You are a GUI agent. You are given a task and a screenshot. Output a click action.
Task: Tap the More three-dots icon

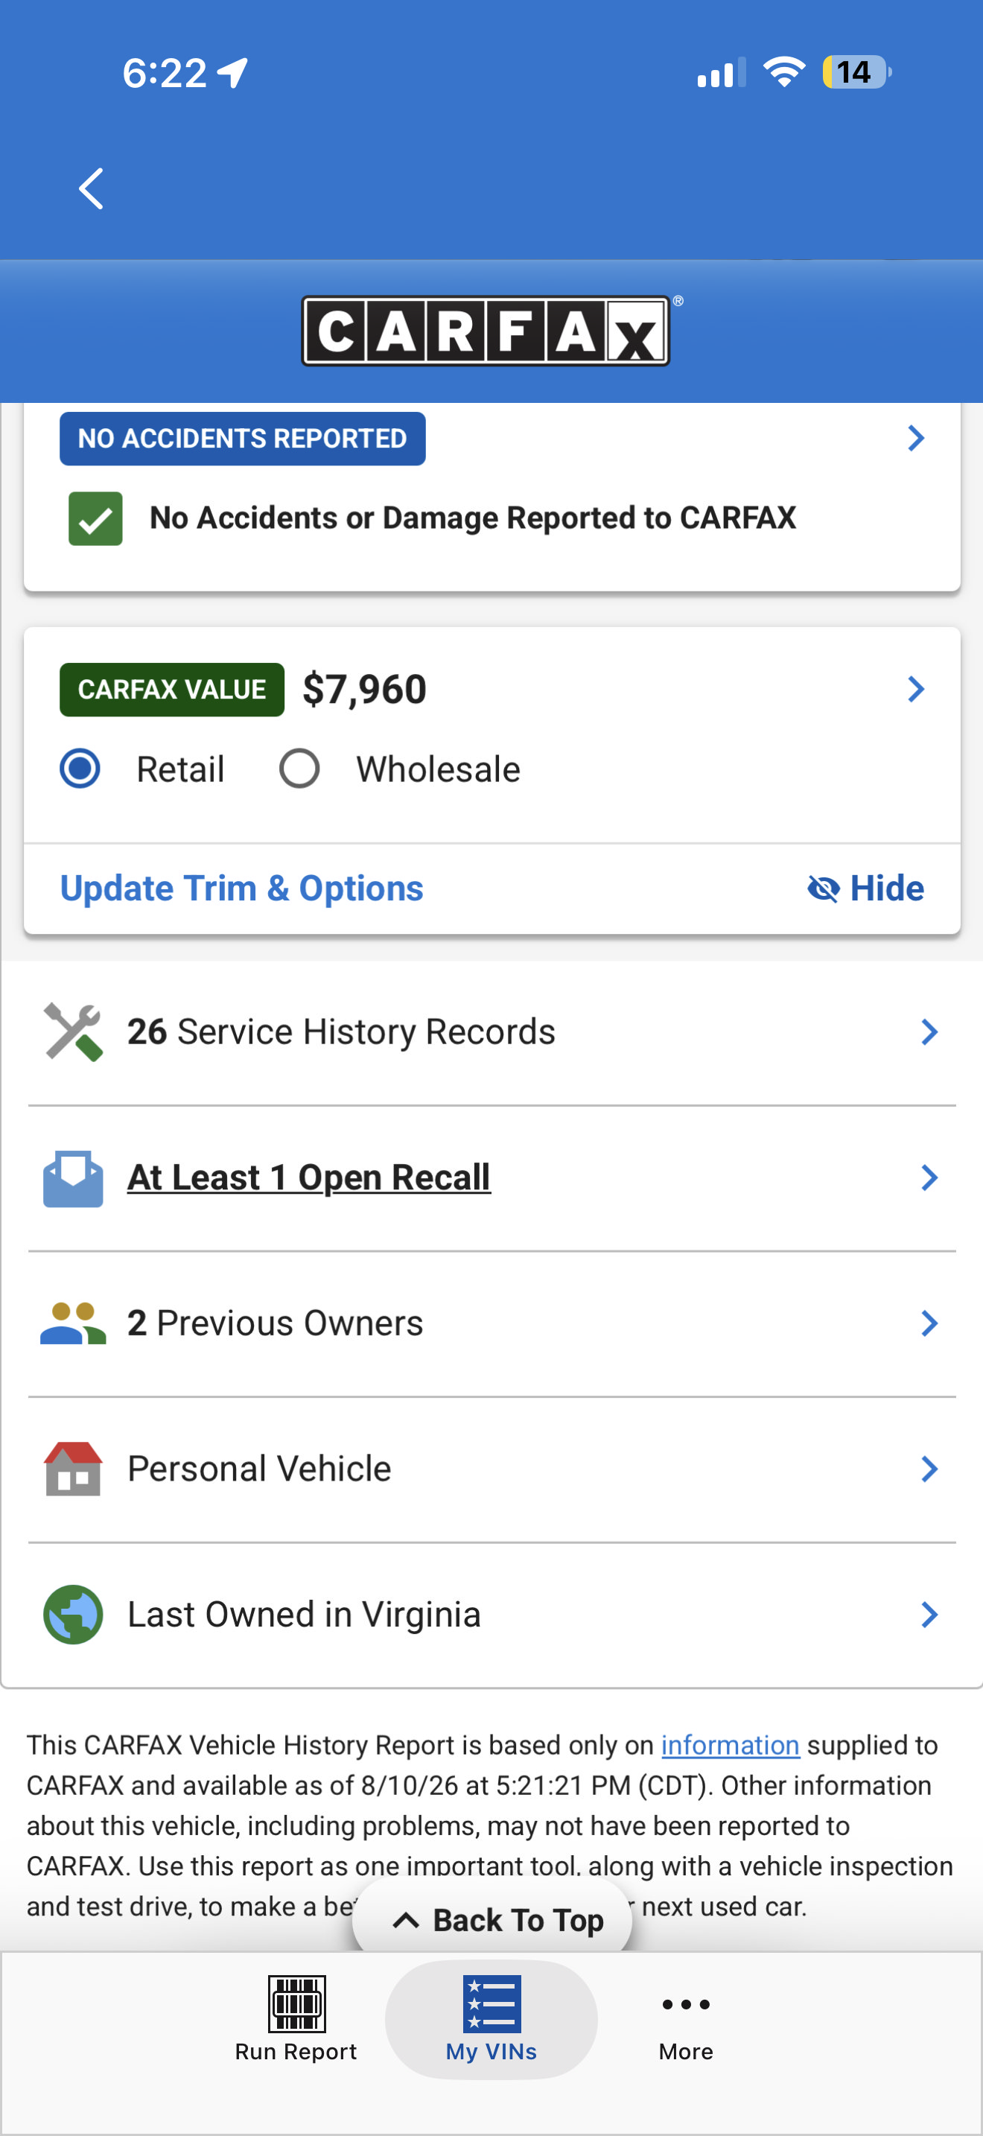point(685,2005)
